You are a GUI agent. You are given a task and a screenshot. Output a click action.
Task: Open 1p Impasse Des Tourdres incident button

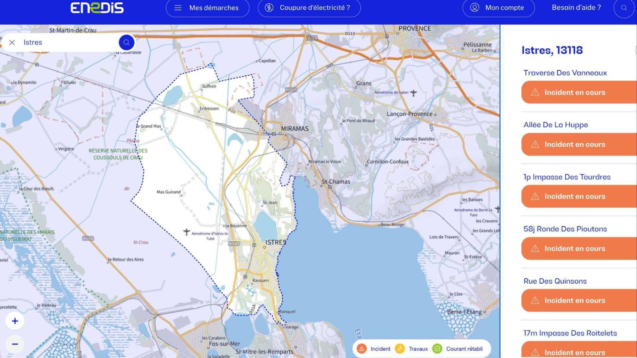(x=579, y=196)
